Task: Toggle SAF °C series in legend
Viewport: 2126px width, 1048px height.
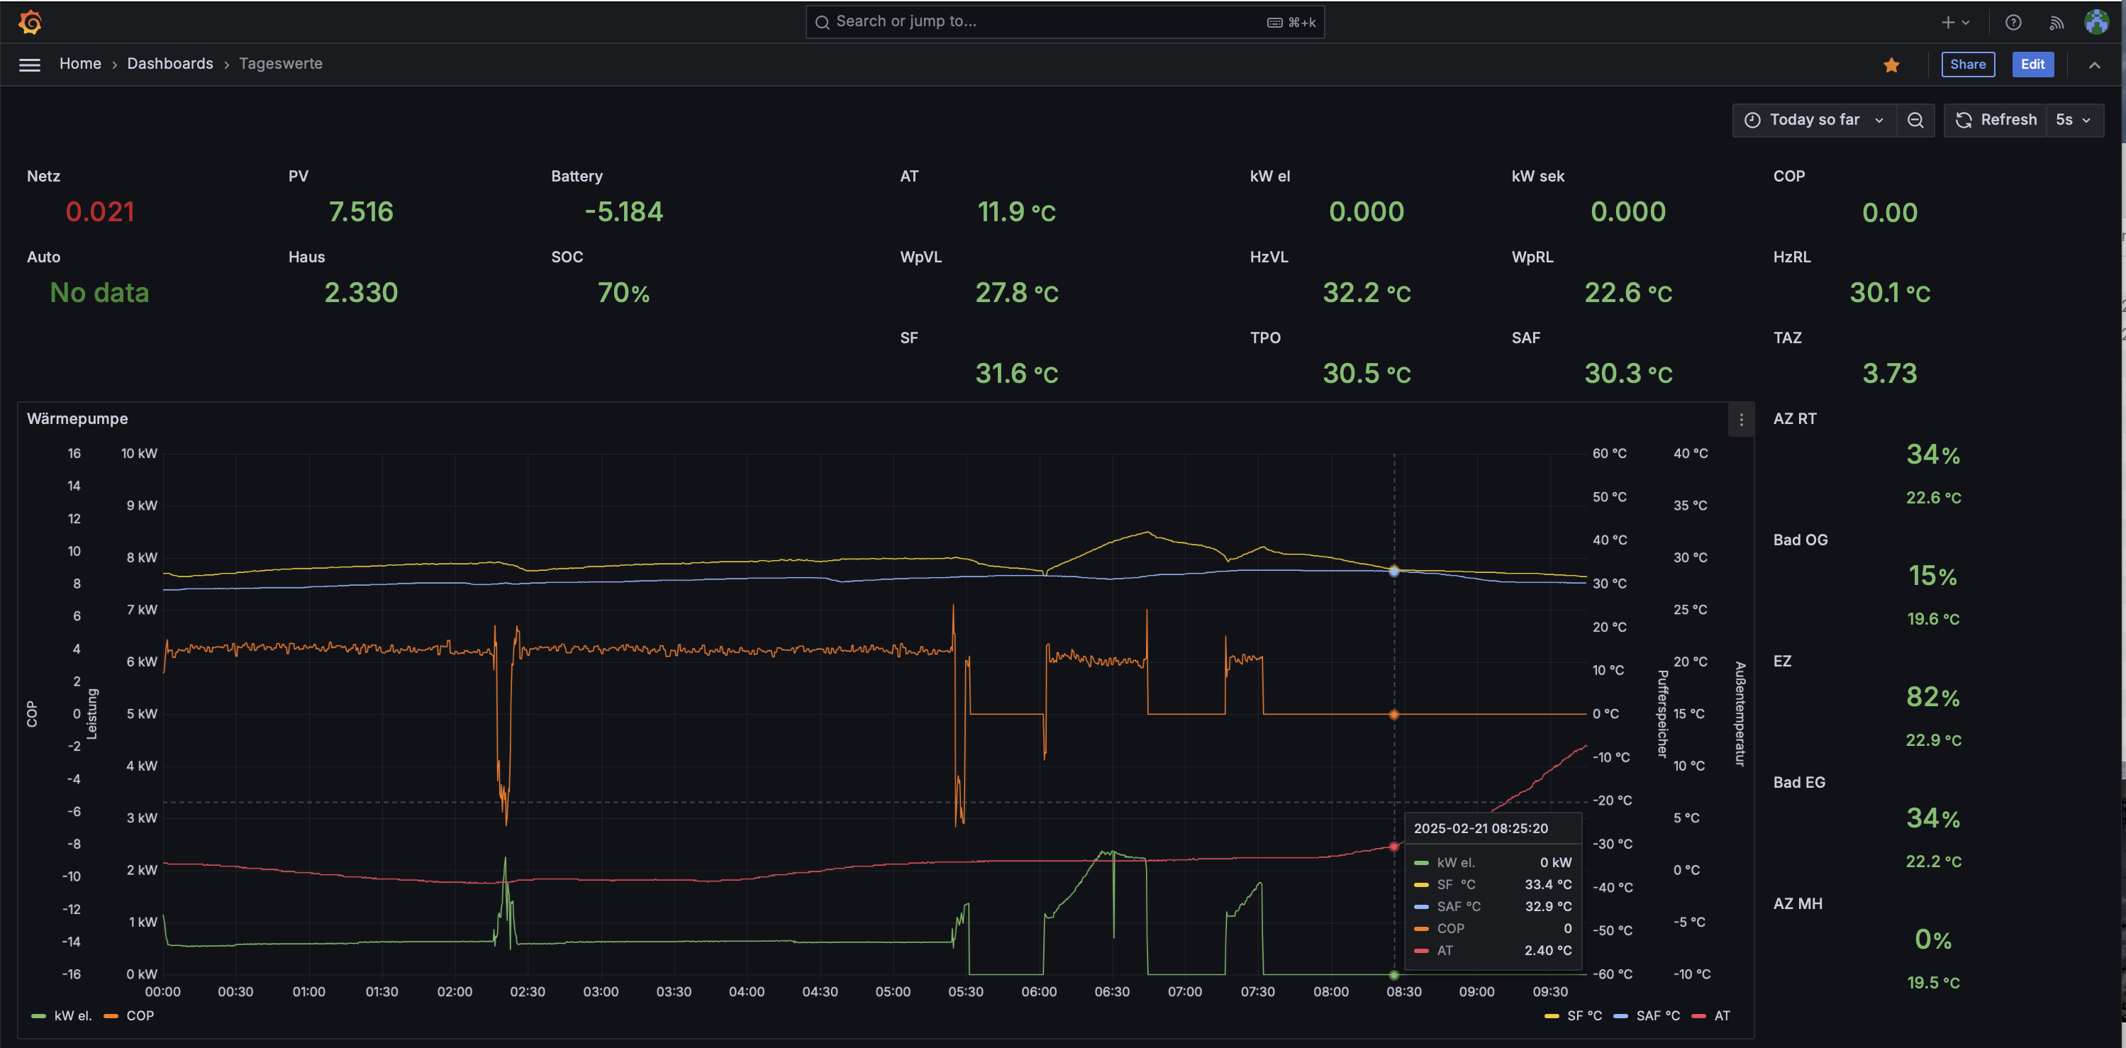Action: click(1657, 1016)
